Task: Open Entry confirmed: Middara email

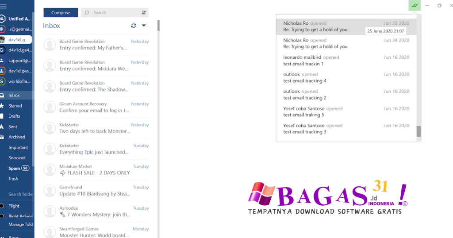Action: [x=96, y=65]
